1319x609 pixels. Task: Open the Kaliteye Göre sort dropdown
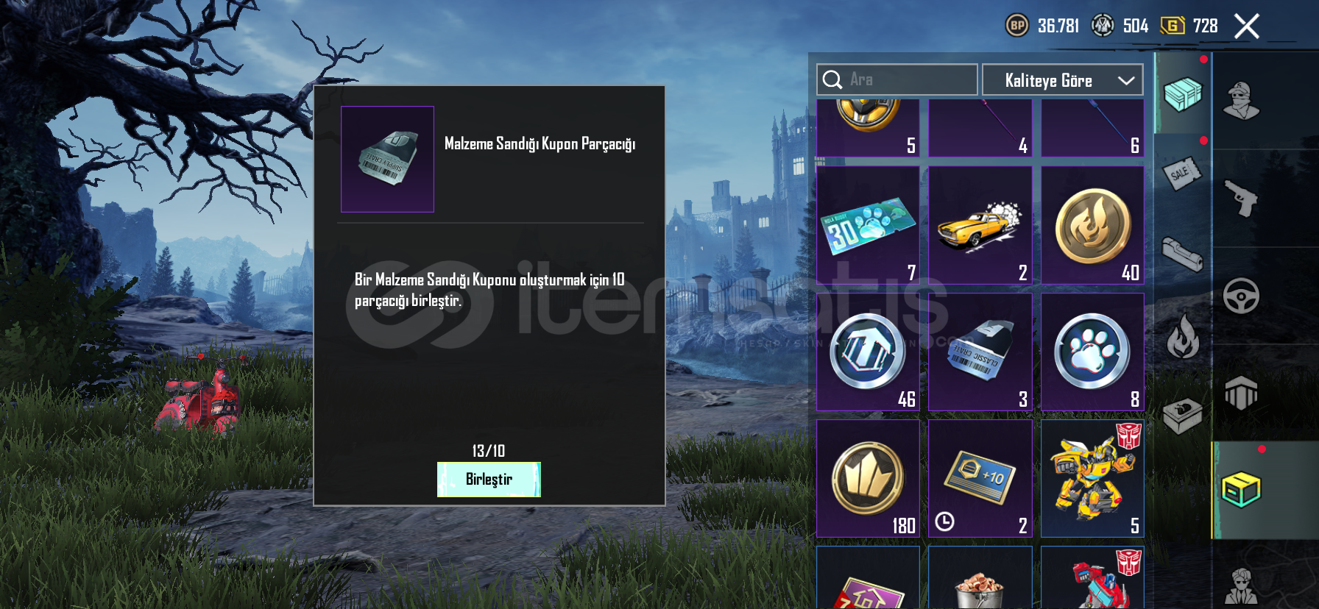tap(1062, 80)
